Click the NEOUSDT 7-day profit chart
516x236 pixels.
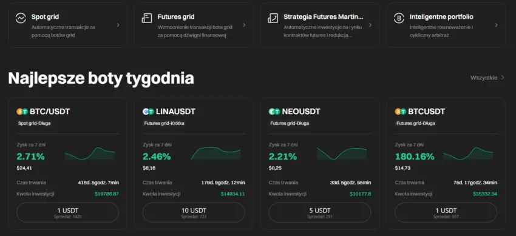[342, 153]
